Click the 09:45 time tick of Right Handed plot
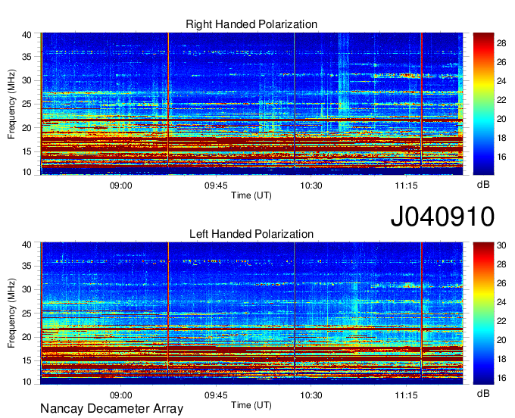 (x=216, y=186)
